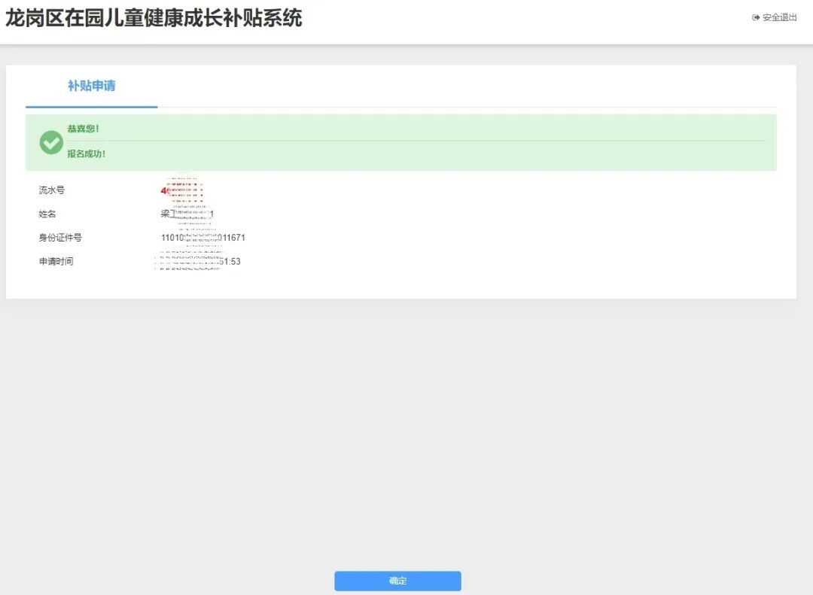This screenshot has width=813, height=595.
Task: Click the page title 龙岗区在园儿童健康成长补贴系统
Action: click(154, 18)
